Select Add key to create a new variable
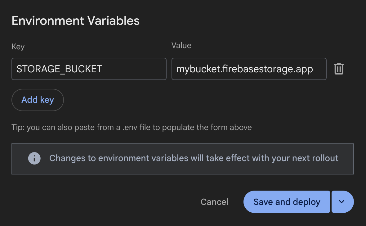This screenshot has height=226, width=366. click(37, 100)
